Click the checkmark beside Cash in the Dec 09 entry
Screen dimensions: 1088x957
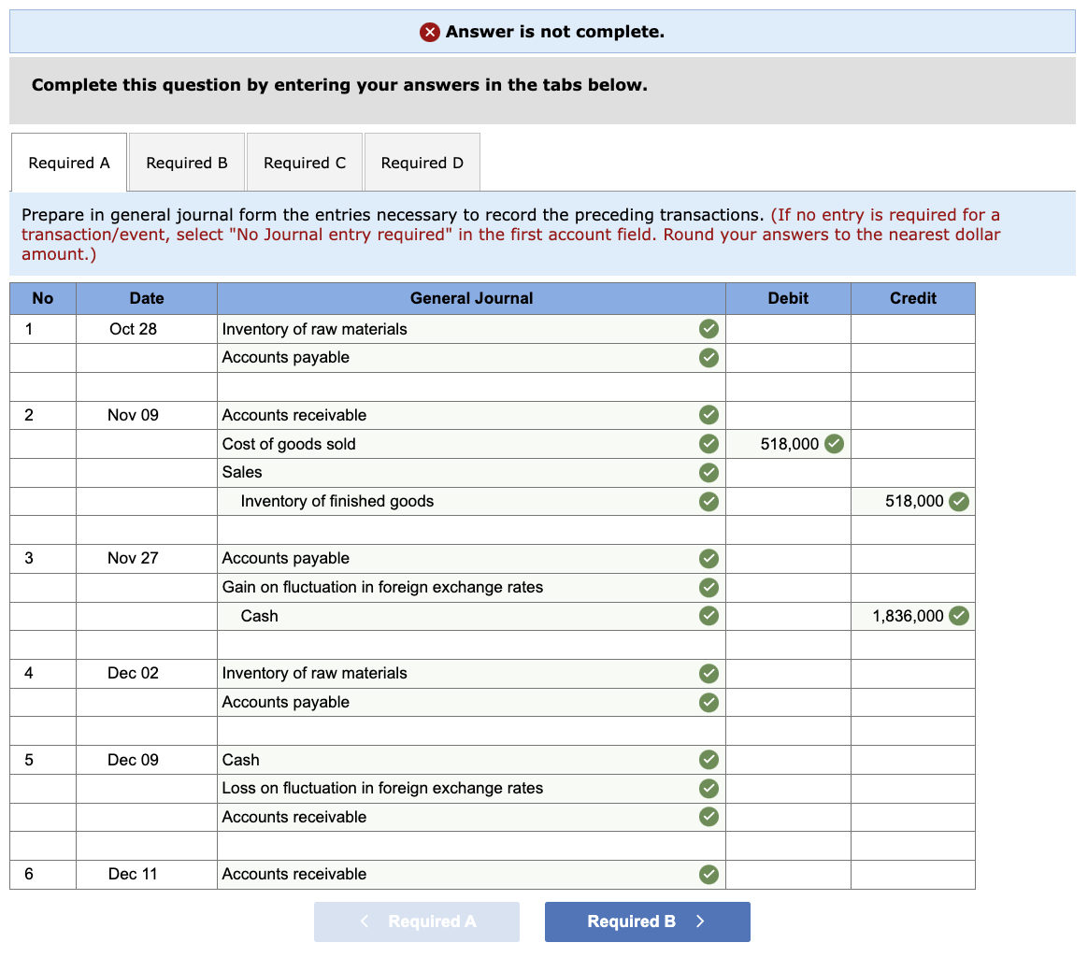[709, 760]
